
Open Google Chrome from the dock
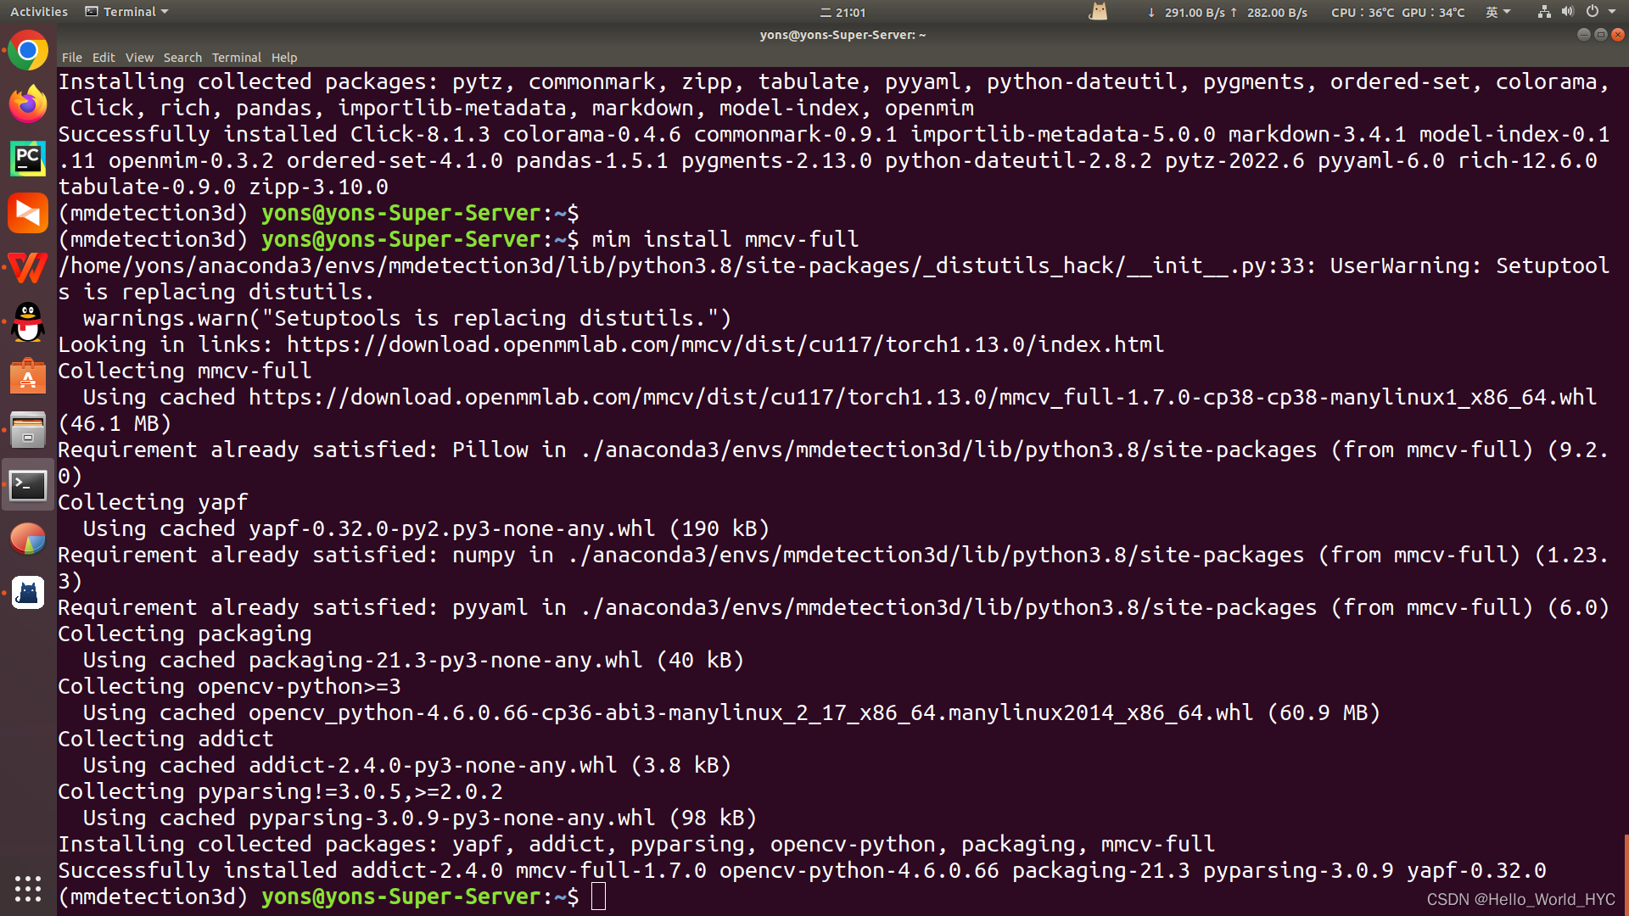(28, 52)
